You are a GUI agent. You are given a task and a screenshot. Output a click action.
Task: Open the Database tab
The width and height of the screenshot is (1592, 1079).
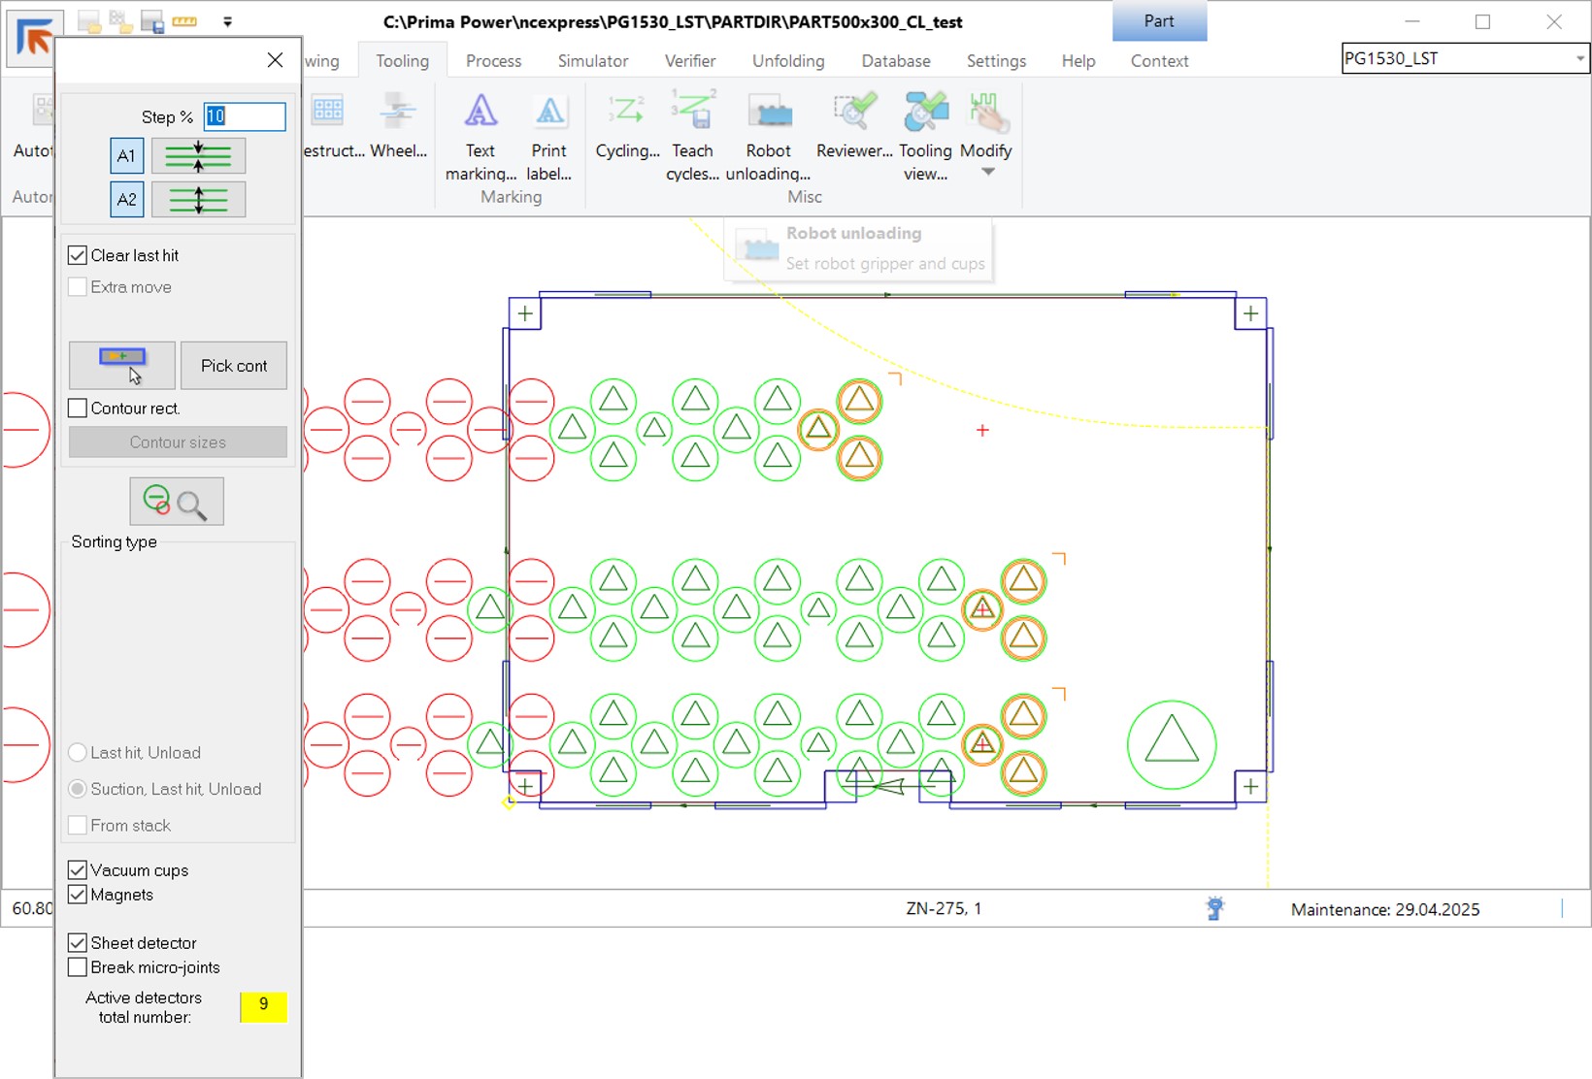pos(895,61)
